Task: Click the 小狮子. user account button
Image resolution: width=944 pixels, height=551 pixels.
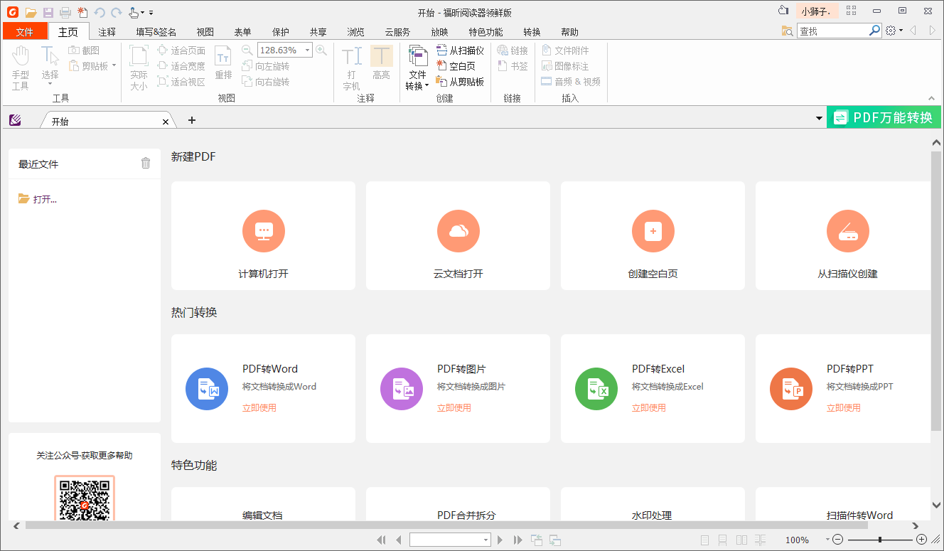Action: coord(817,11)
